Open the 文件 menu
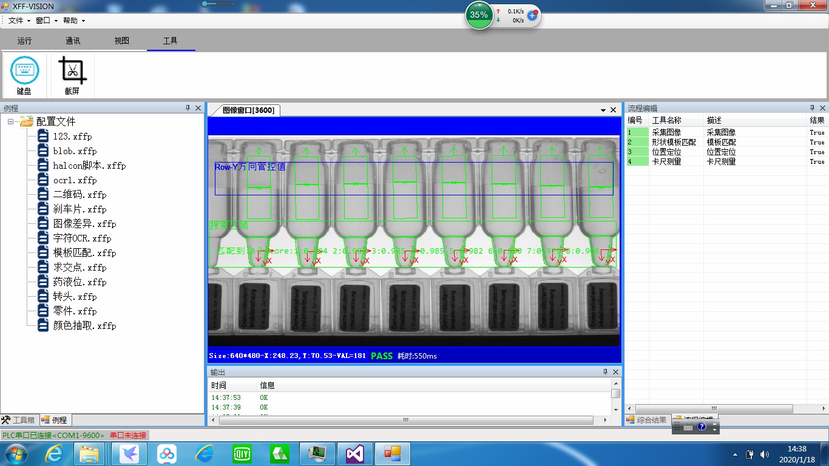The image size is (829, 466). 16,20
